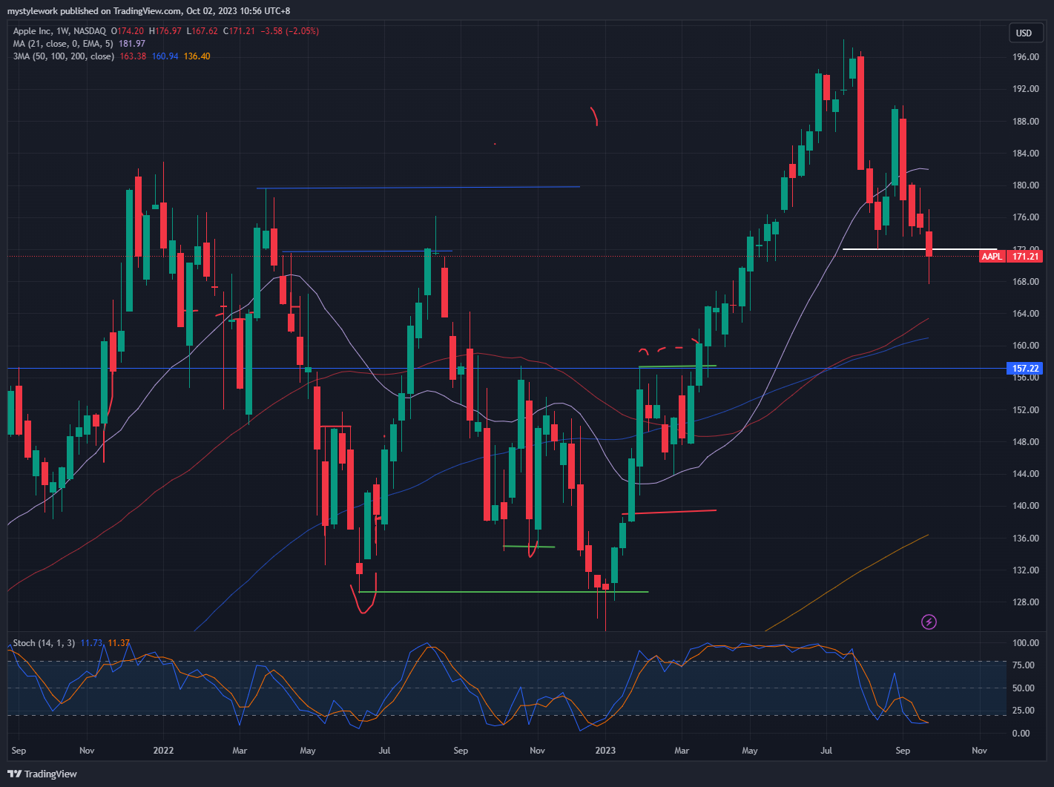Click the purple lightning bolt icon
The width and height of the screenshot is (1054, 787).
pos(929,622)
